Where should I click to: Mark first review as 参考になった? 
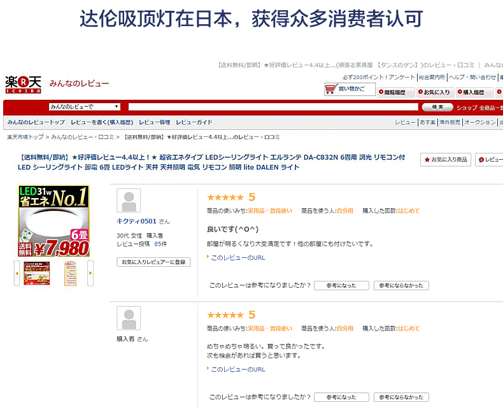341,286
